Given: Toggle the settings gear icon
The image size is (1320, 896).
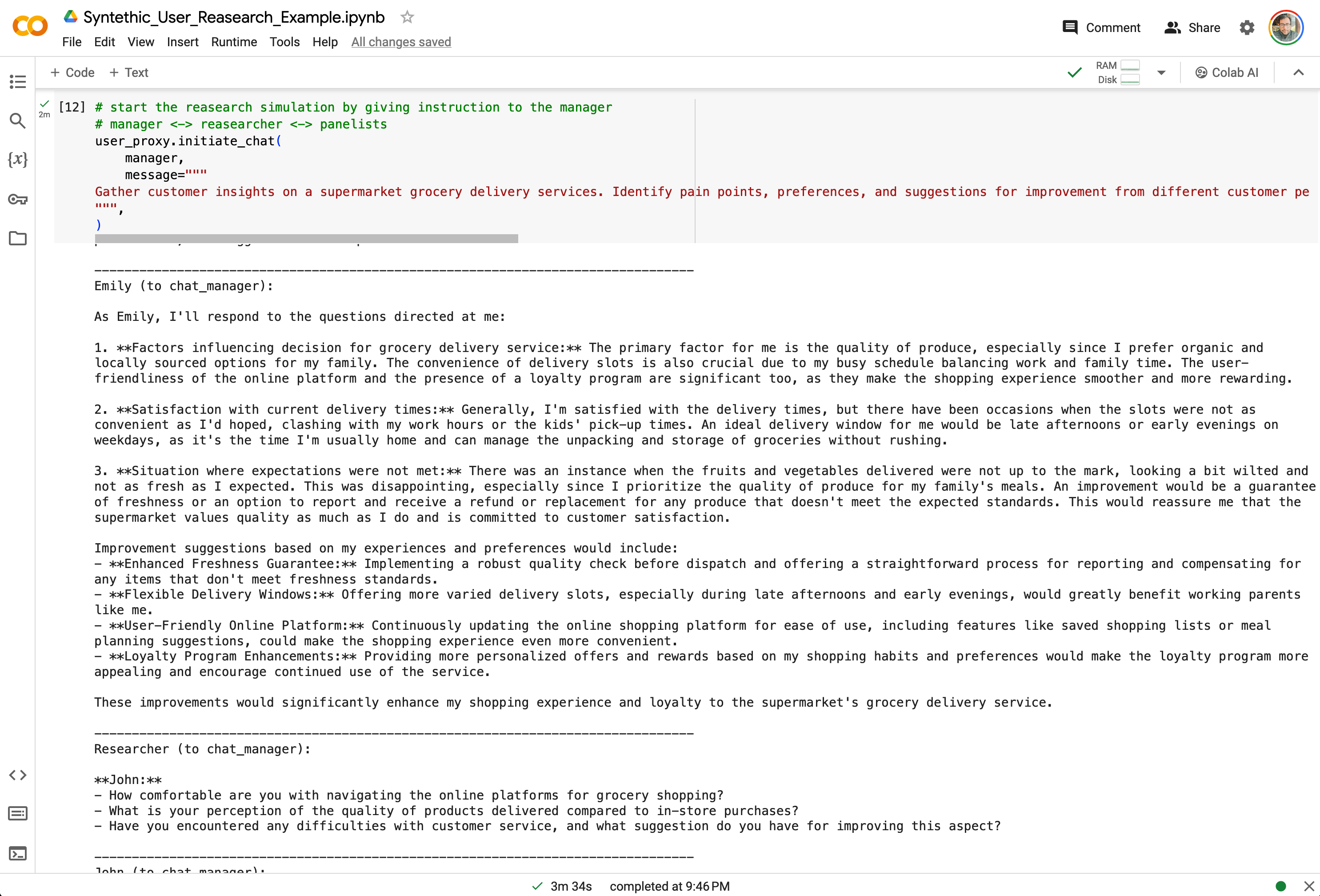Looking at the screenshot, I should pyautogui.click(x=1247, y=27).
